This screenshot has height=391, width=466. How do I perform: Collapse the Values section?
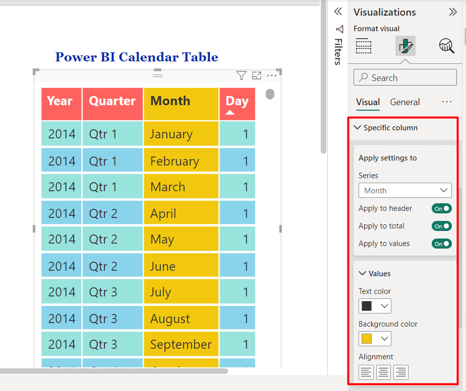click(362, 273)
